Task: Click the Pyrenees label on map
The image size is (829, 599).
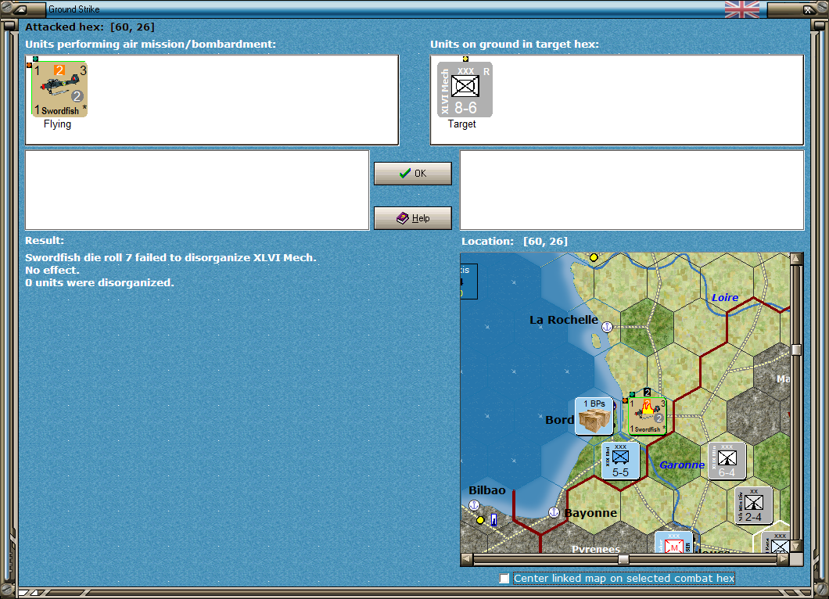Action: (595, 549)
